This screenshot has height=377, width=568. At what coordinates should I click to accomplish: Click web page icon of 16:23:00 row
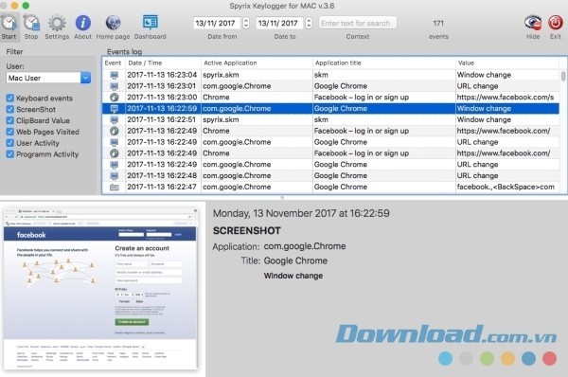(115, 98)
